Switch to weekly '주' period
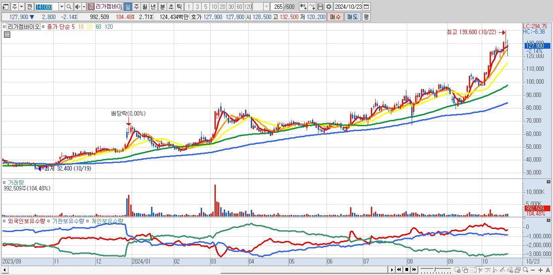This screenshot has width=553, height=275. tap(136, 7)
